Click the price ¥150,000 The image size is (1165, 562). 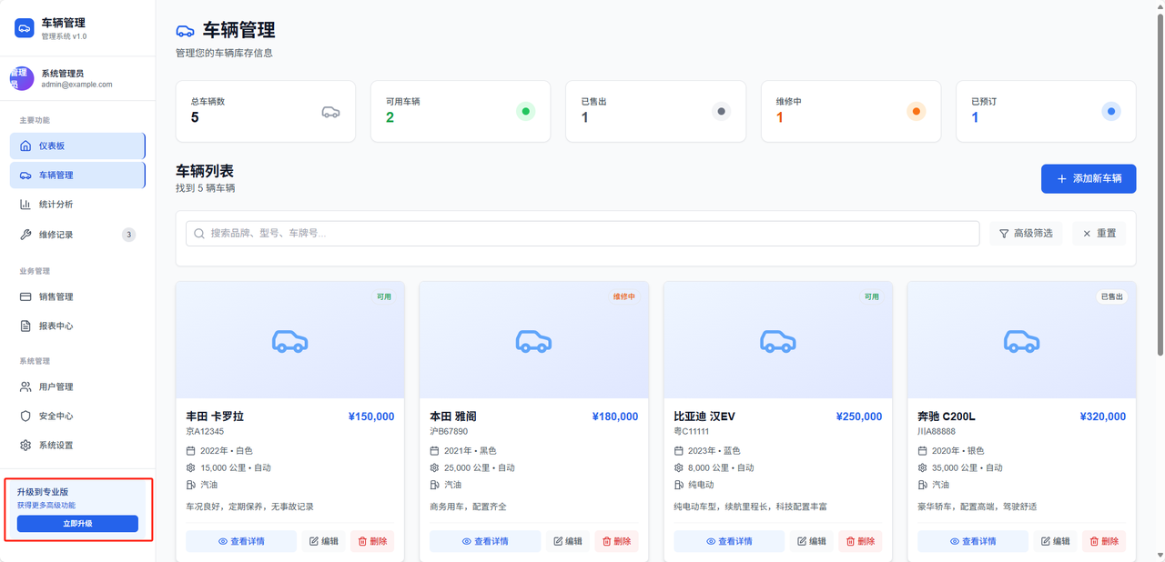(x=371, y=416)
